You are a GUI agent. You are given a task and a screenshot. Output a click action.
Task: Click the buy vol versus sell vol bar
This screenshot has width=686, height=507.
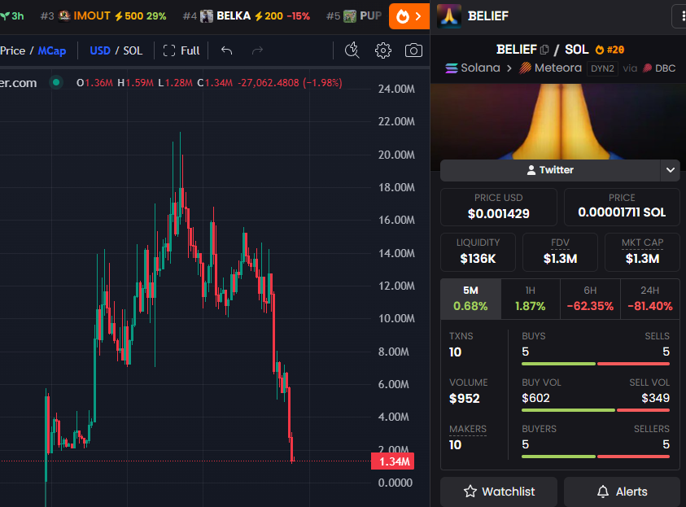[596, 410]
